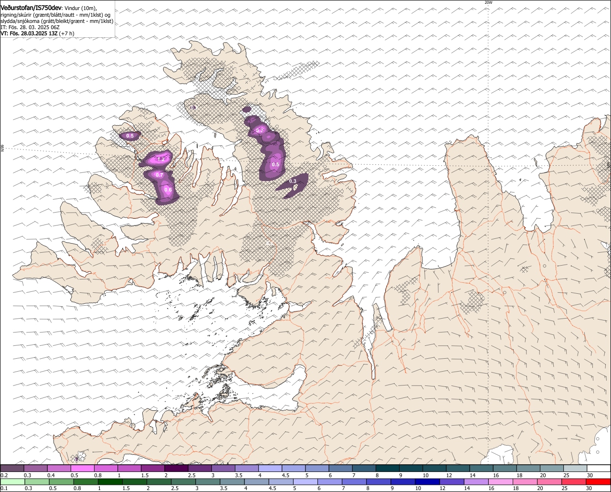The height and width of the screenshot is (492, 611).
Task: Click lower legend pale green 0.1 swatch
Action: click(12, 481)
